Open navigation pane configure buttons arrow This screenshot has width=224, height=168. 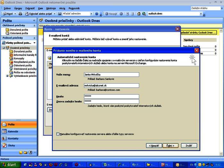coord(35,152)
